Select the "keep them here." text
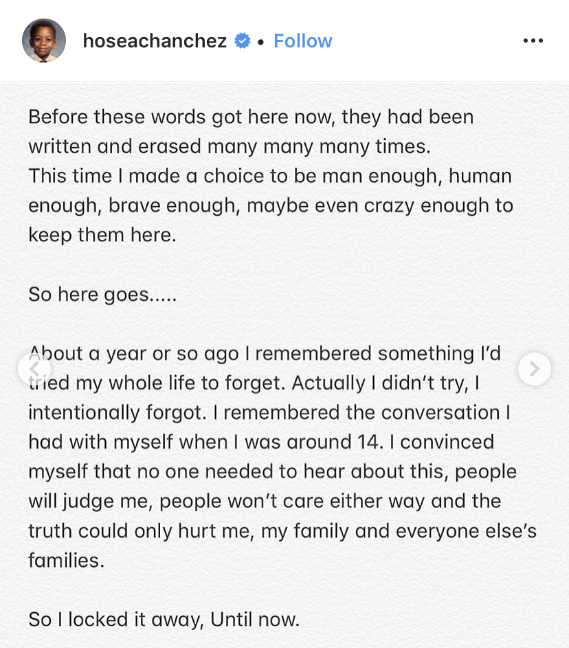This screenshot has height=648, width=569. pyautogui.click(x=102, y=235)
